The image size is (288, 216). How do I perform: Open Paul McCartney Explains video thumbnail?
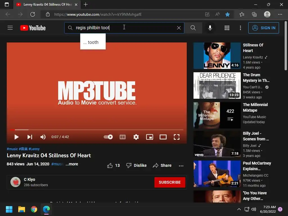[217, 174]
